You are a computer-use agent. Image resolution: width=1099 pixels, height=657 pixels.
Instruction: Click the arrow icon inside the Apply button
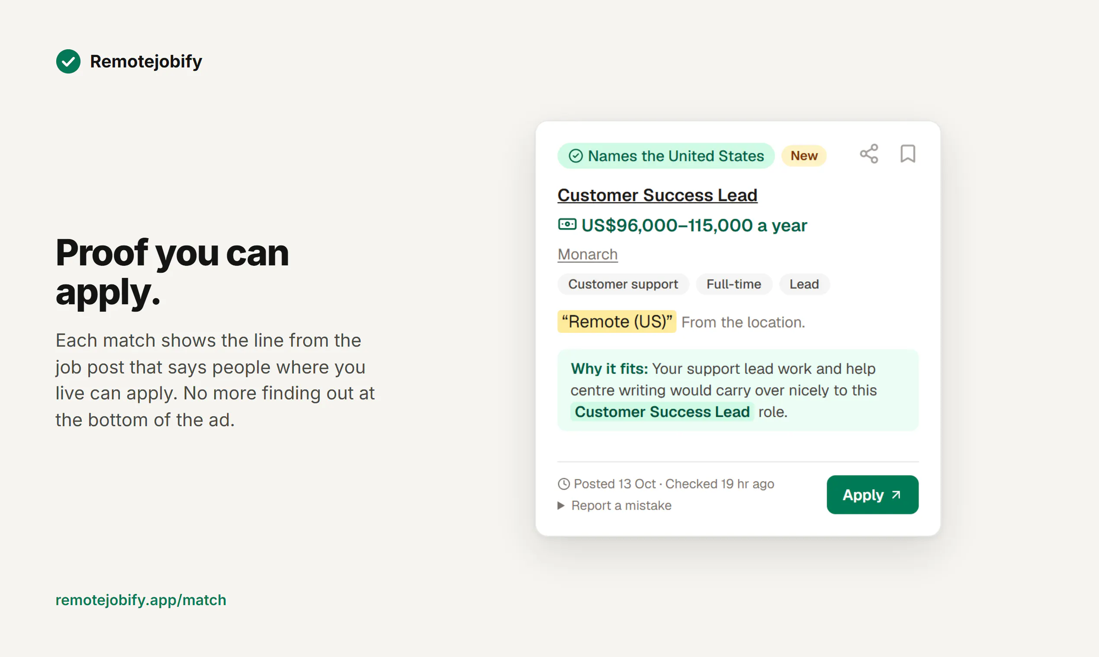tap(896, 494)
